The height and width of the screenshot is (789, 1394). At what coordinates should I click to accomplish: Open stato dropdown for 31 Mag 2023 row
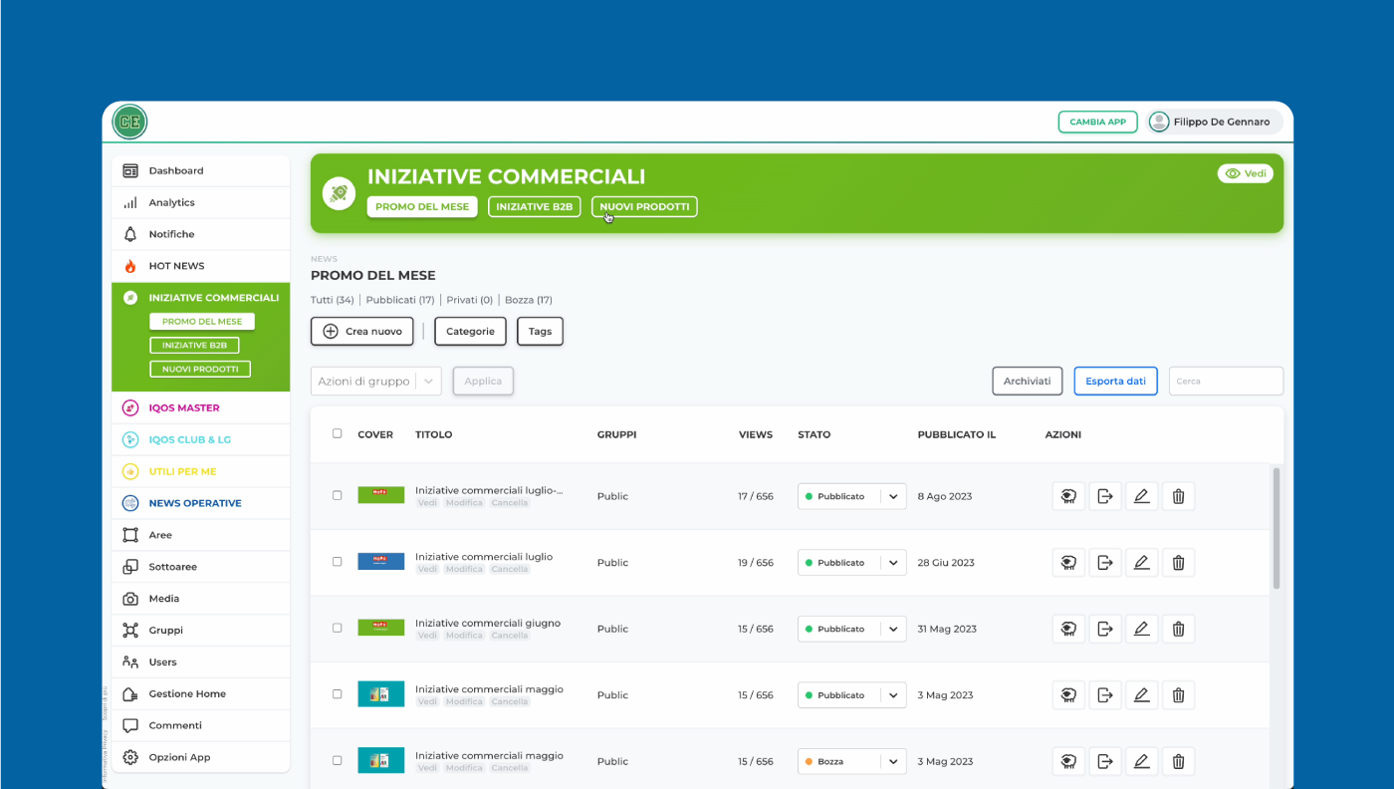click(851, 629)
